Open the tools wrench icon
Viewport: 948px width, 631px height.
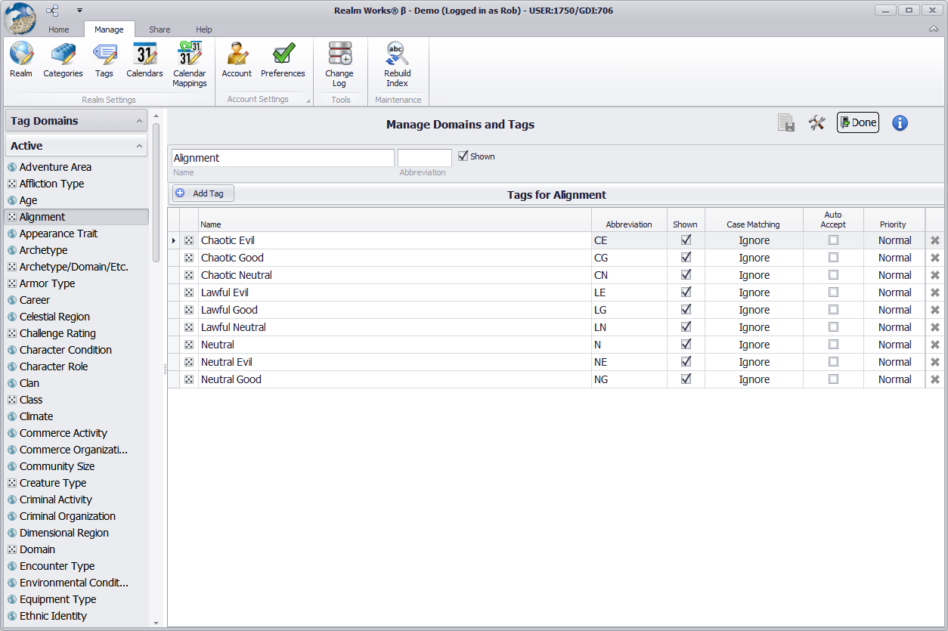pyautogui.click(x=816, y=123)
